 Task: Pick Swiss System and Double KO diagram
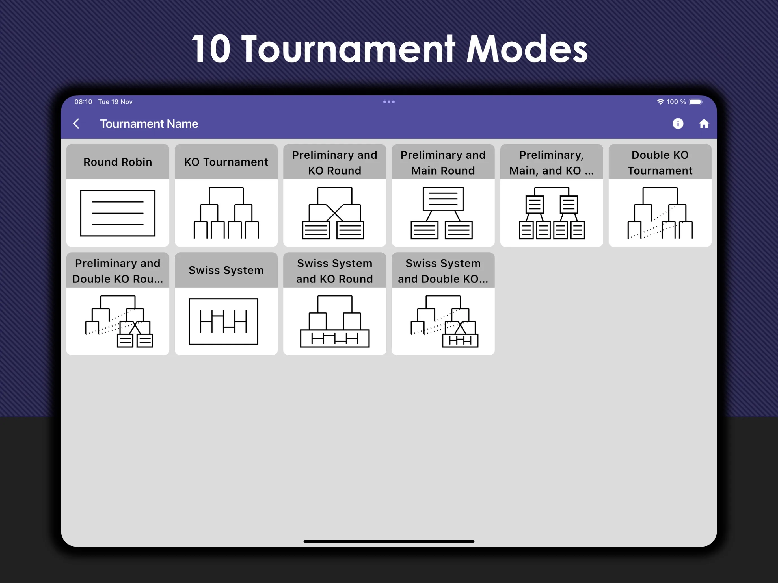point(445,321)
